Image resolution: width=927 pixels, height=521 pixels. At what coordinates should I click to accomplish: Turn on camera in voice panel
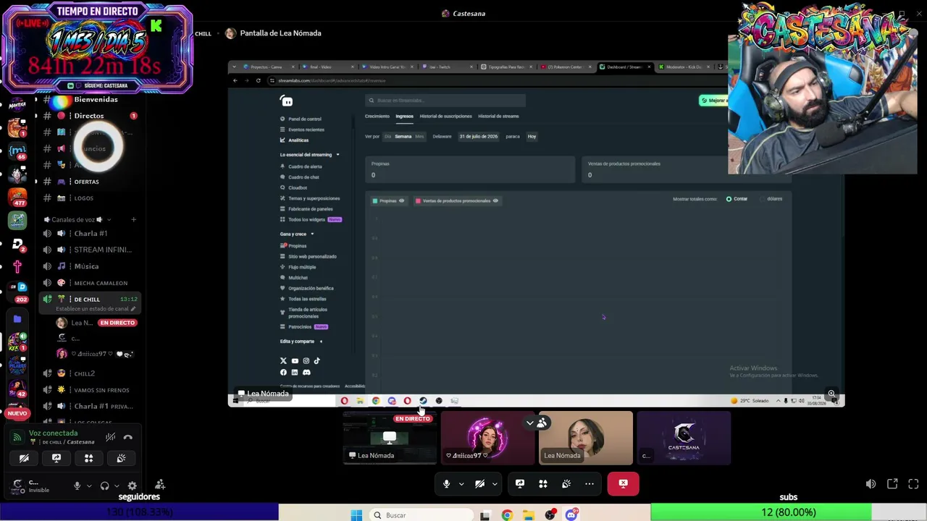point(24,458)
